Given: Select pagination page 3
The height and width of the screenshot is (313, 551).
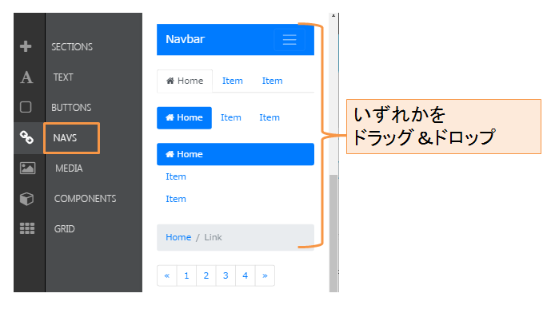Looking at the screenshot, I should pos(226,275).
